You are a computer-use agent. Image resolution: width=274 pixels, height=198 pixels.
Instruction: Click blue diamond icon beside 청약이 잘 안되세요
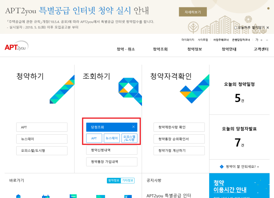(222, 167)
